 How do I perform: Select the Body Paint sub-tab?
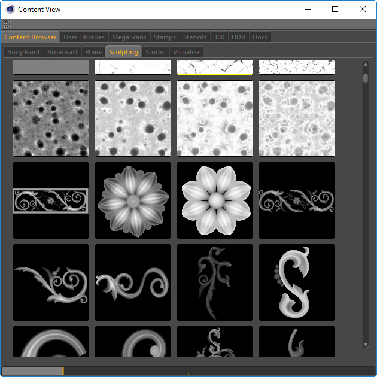23,52
